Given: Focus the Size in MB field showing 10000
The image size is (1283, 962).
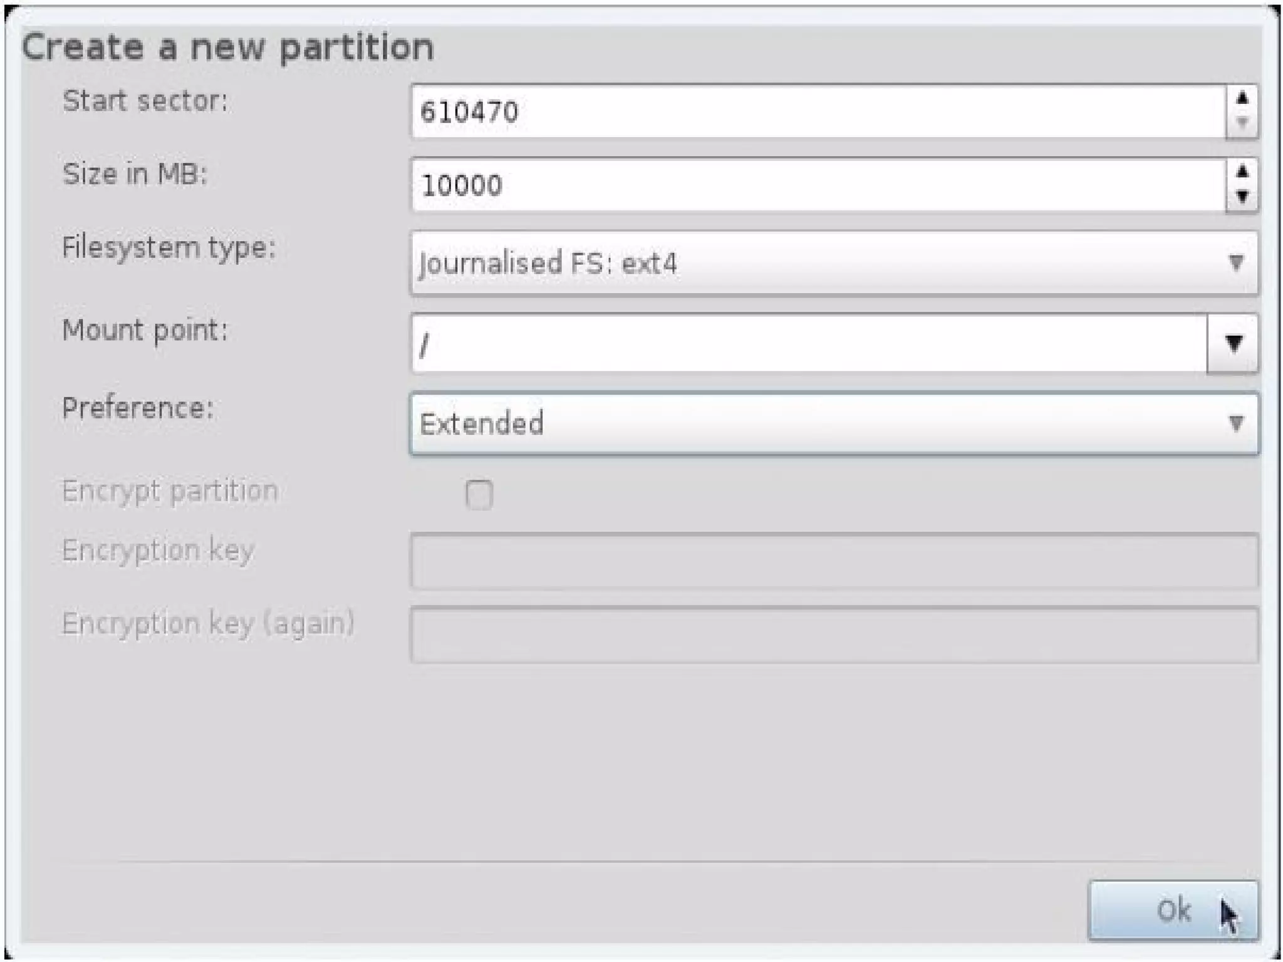Looking at the screenshot, I should (x=814, y=185).
